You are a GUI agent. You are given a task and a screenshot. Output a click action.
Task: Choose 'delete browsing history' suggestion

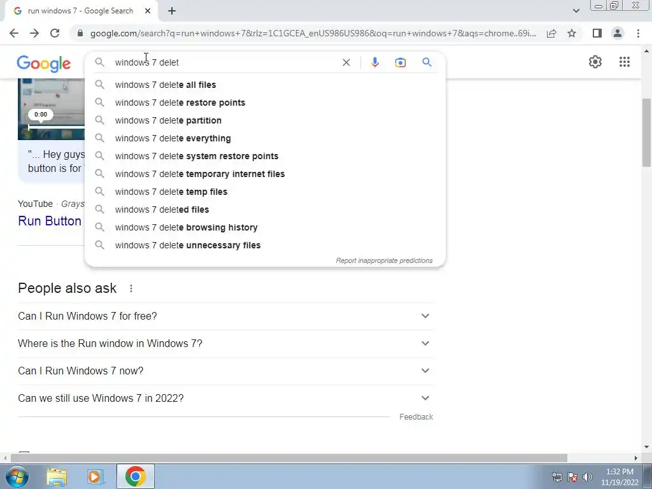[265, 228]
